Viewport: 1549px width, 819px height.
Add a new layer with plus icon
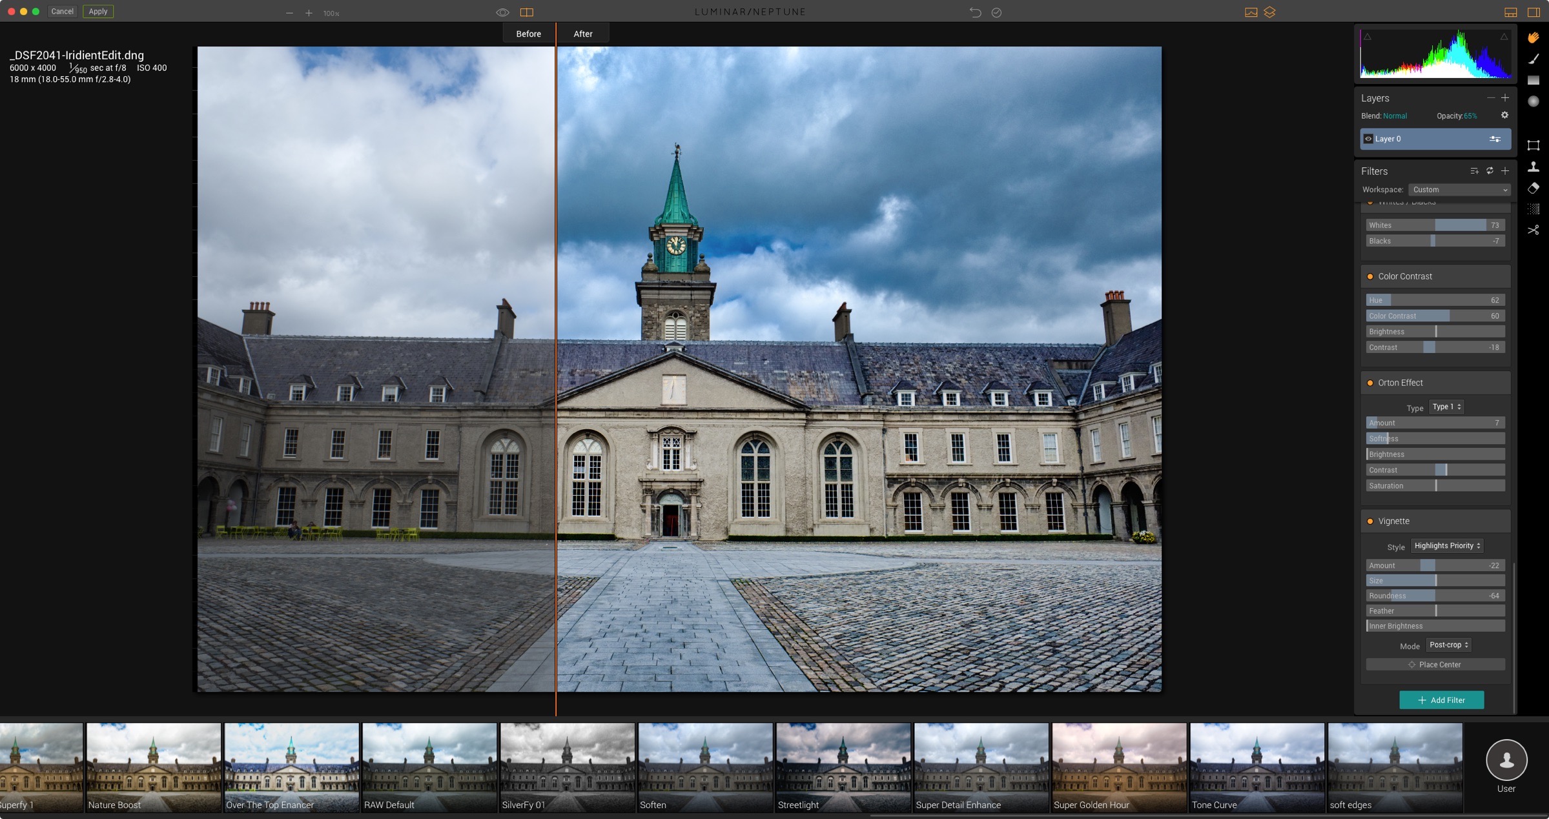(1504, 98)
